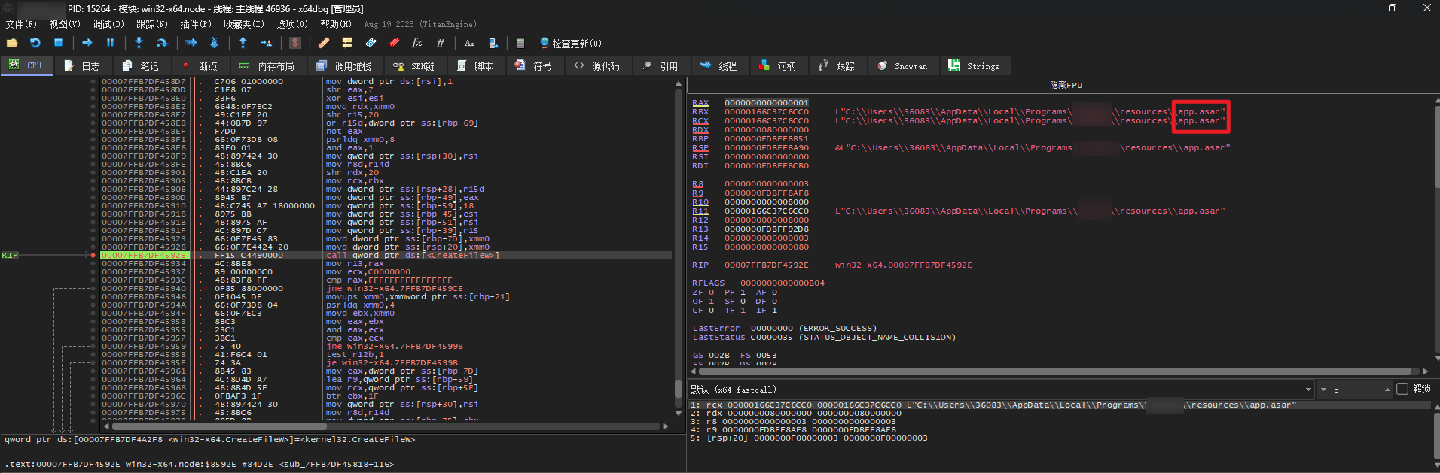The width and height of the screenshot is (1440, 473).
Task: Select the rcx argument row in call panel
Action: [x=979, y=405]
